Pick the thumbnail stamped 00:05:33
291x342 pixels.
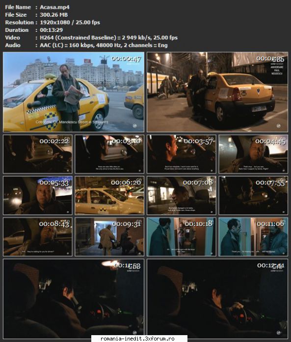coord(38,195)
